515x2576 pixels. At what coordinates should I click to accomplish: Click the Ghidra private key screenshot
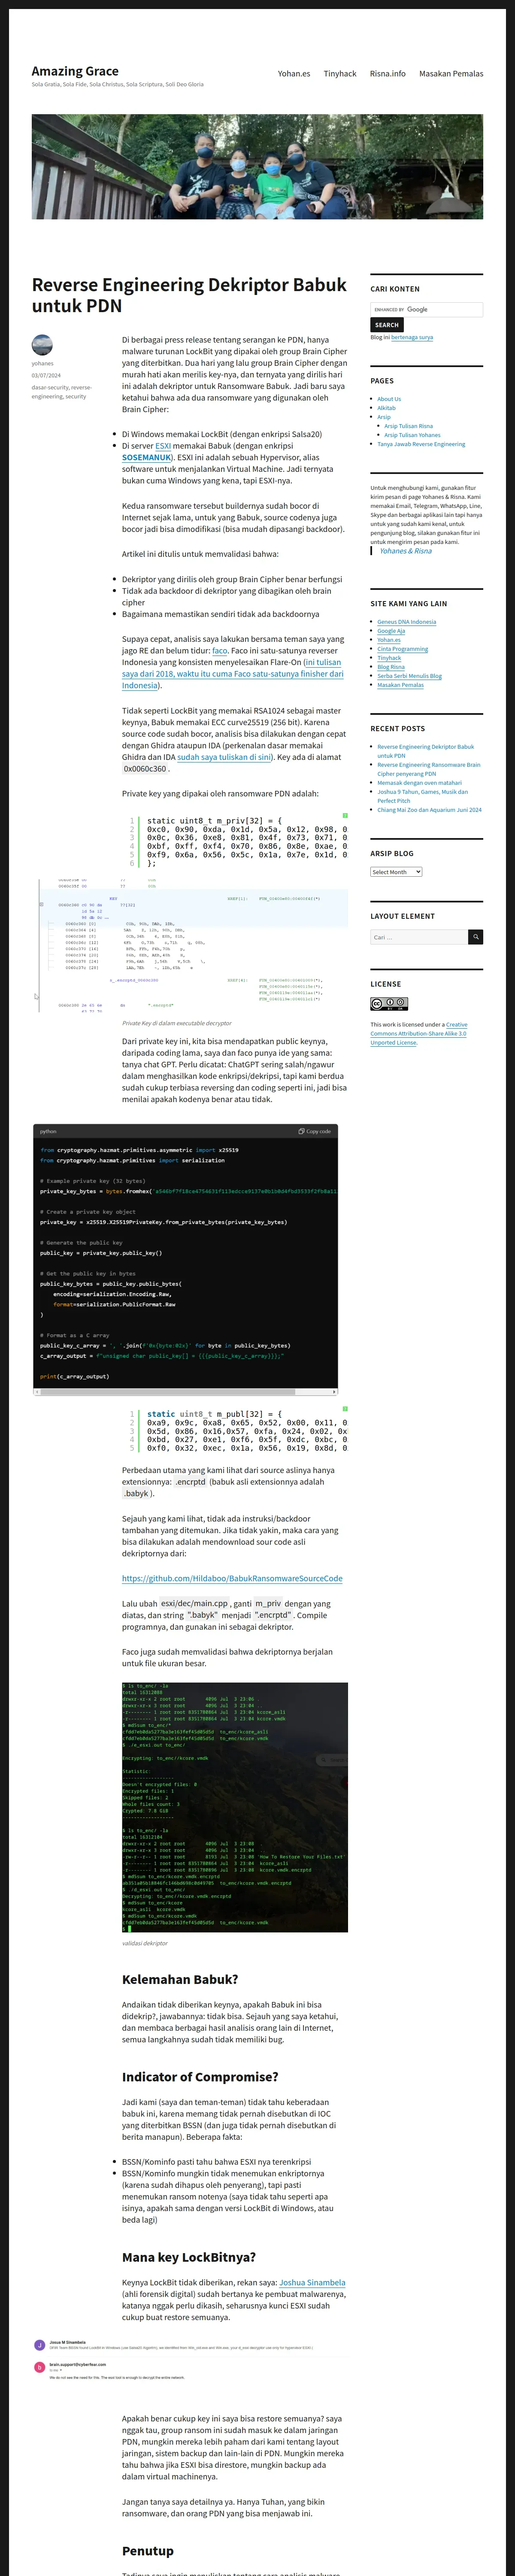[190, 946]
